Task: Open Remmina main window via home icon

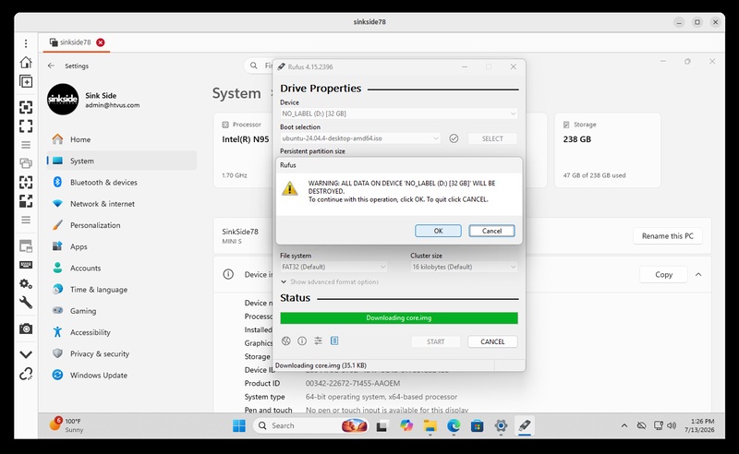Action: tap(26, 62)
